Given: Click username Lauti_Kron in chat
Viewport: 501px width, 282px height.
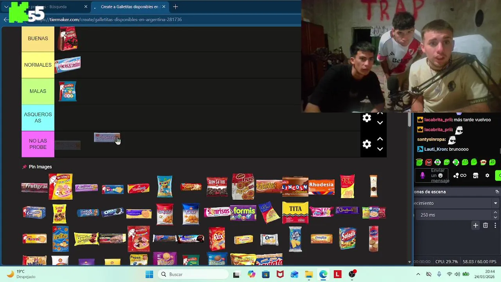Looking at the screenshot, I should pos(436,149).
